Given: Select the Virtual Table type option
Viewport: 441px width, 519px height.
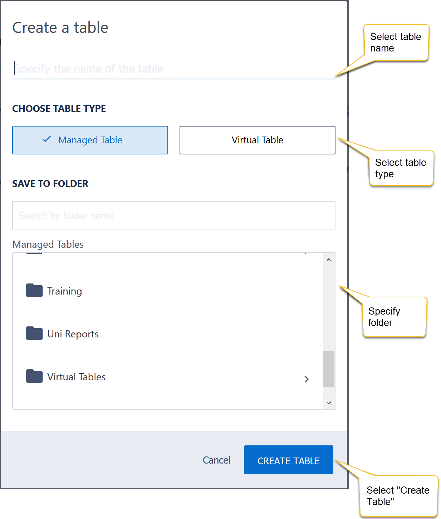Looking at the screenshot, I should [x=257, y=140].
